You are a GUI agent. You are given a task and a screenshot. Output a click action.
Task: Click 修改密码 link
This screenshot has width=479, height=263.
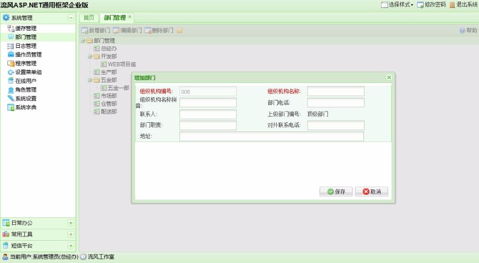click(x=435, y=5)
